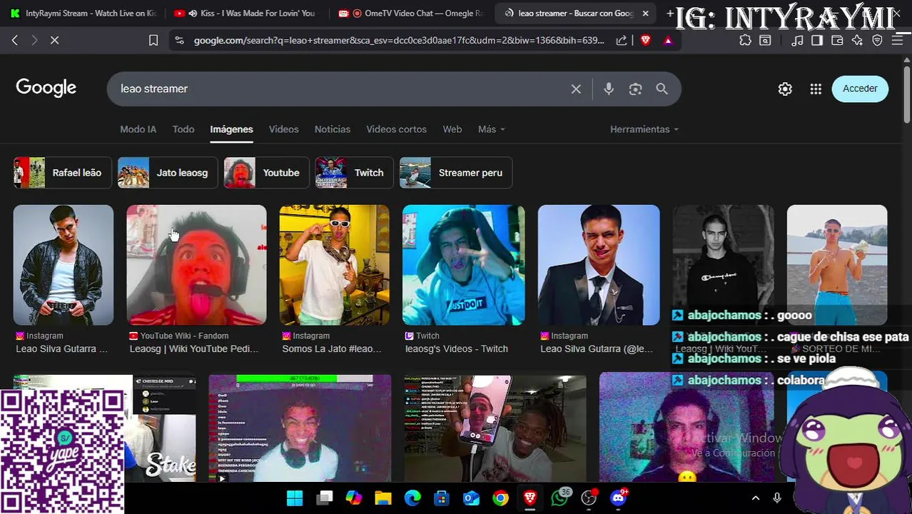
Task: Switch to the Kiss YouTube tab
Action: 246,13
